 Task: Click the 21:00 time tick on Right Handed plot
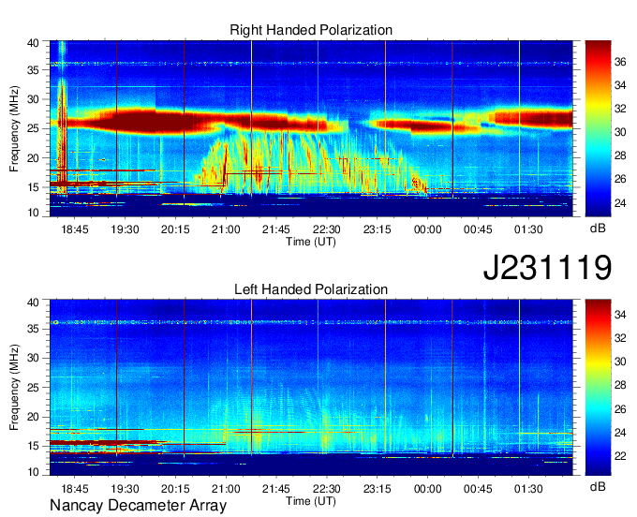pyautogui.click(x=226, y=229)
